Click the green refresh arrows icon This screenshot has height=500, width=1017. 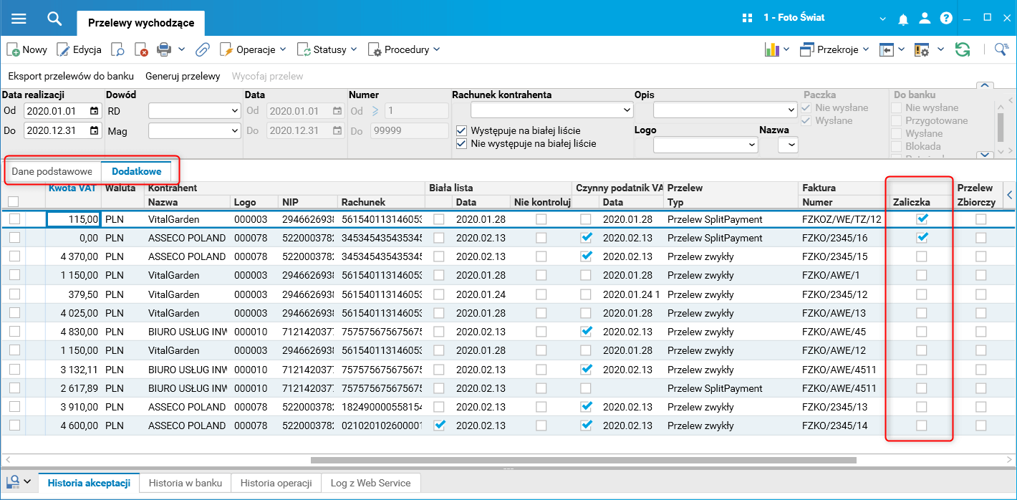(x=963, y=49)
